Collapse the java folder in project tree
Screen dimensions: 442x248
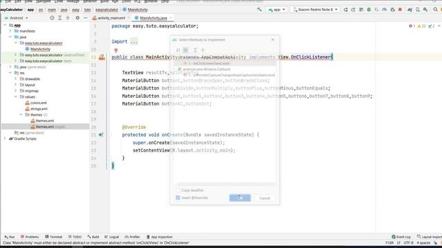10,37
